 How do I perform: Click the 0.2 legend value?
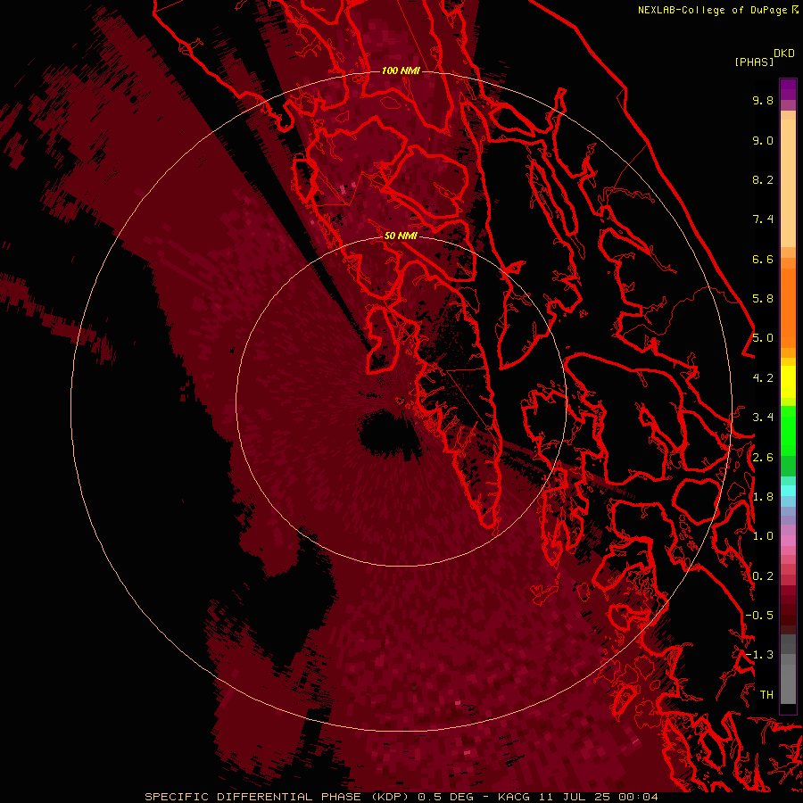763,576
